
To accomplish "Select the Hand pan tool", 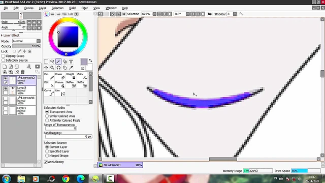I will point(64,68).
